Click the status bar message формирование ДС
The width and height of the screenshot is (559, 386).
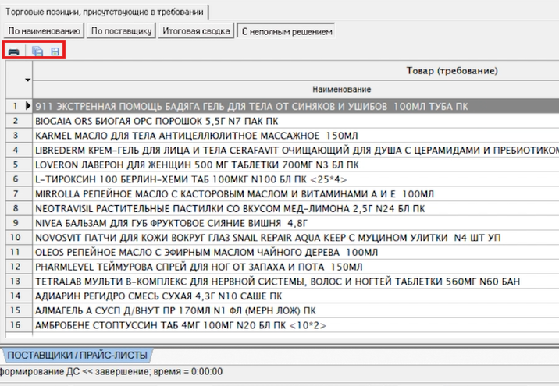point(111,372)
